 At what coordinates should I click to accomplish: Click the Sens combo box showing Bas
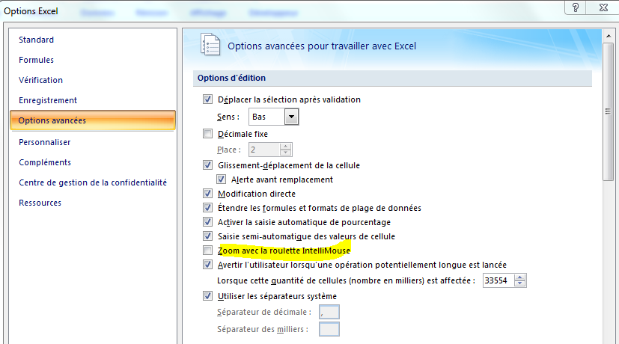[x=273, y=117]
